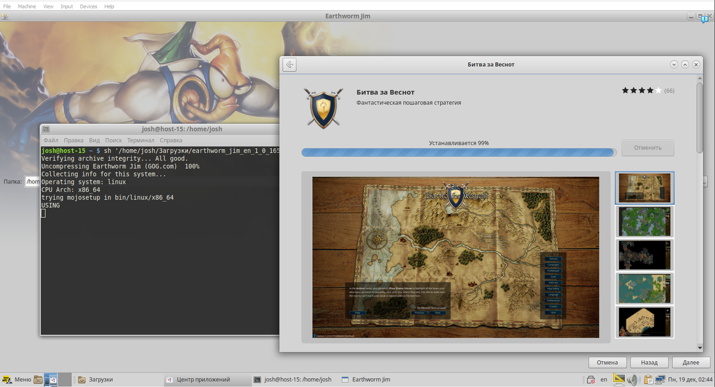Open terminal Справка menu
715x387 pixels.
coord(171,141)
